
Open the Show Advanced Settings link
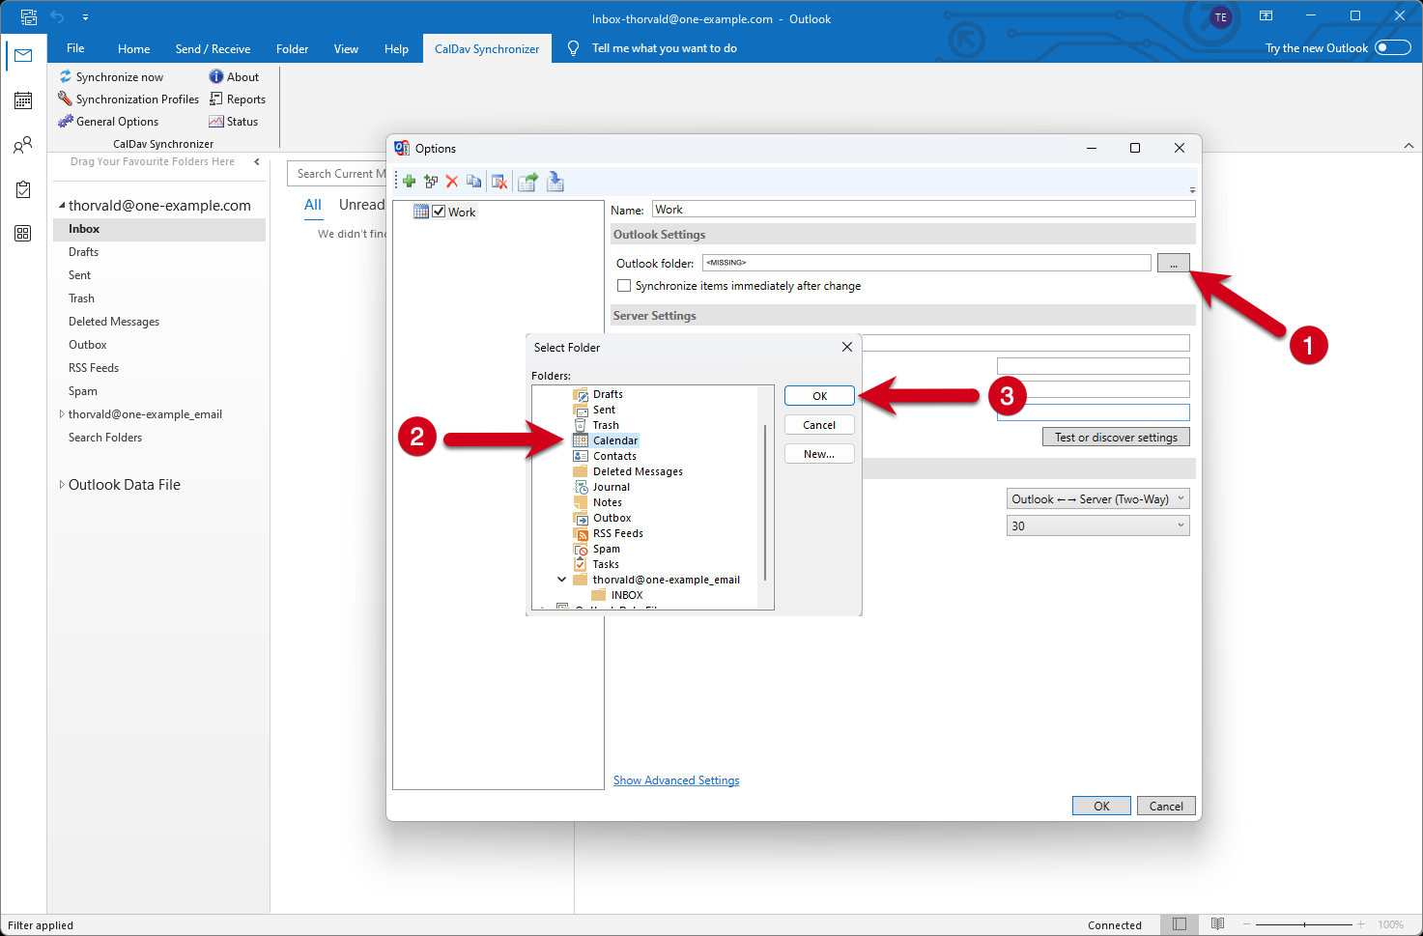[x=676, y=780]
